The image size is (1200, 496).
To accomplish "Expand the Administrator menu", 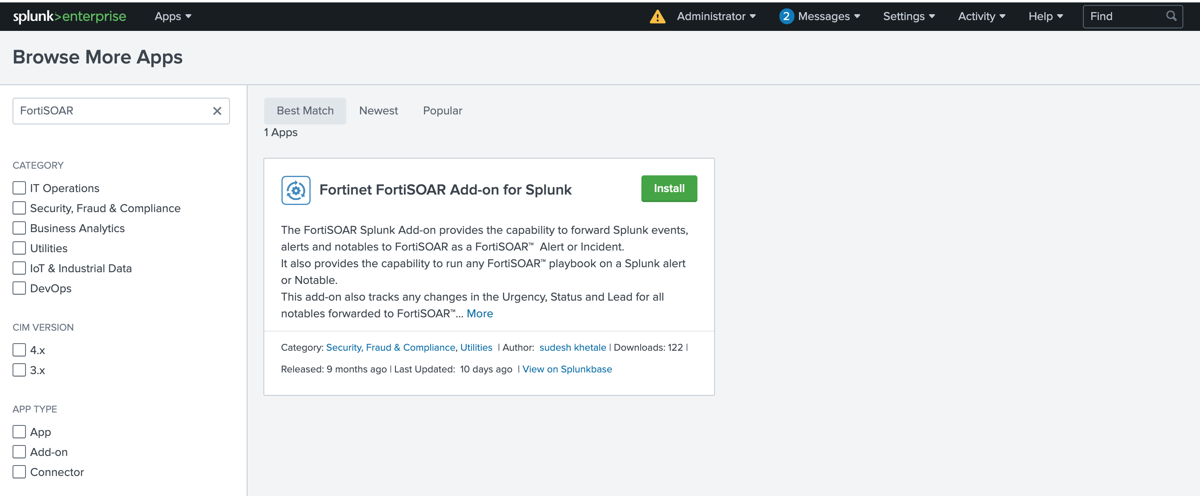I will point(716,16).
